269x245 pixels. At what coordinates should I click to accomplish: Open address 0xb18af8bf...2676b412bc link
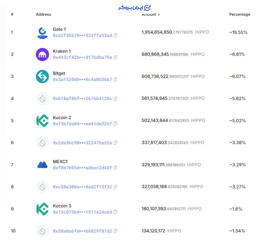82,98
